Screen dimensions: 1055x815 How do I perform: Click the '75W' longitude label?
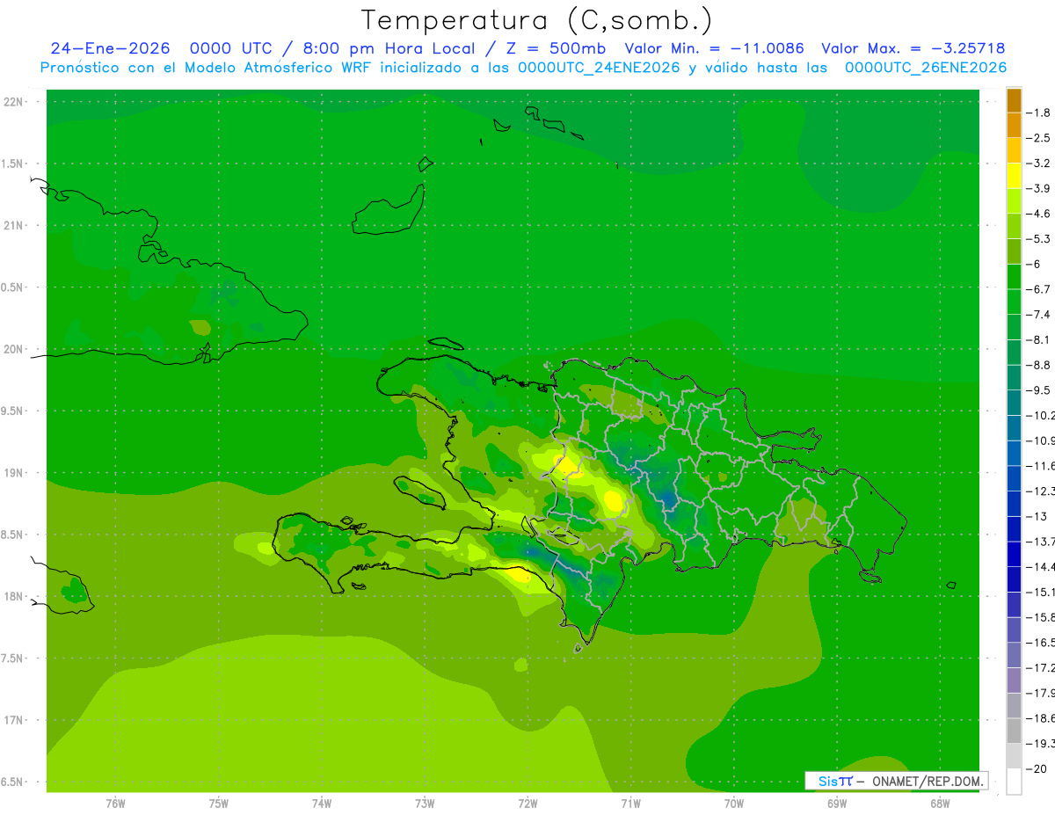pos(219,803)
